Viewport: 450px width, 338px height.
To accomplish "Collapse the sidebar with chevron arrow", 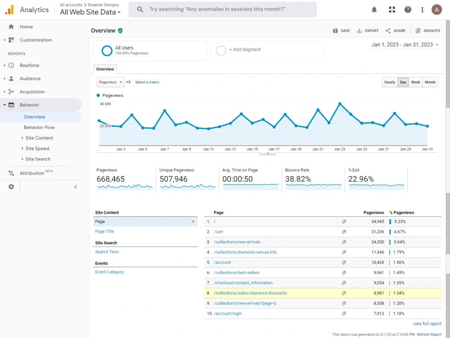I will (76, 187).
